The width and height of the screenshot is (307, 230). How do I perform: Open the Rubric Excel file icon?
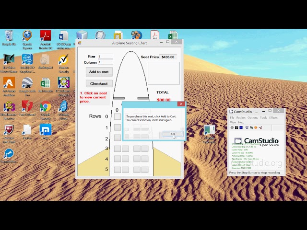pyautogui.click(x=46, y=85)
